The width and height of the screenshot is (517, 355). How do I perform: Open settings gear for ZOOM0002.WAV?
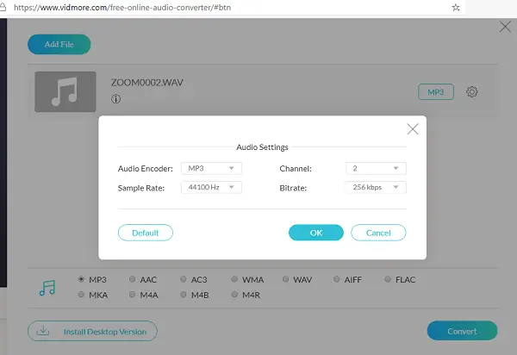tap(471, 91)
